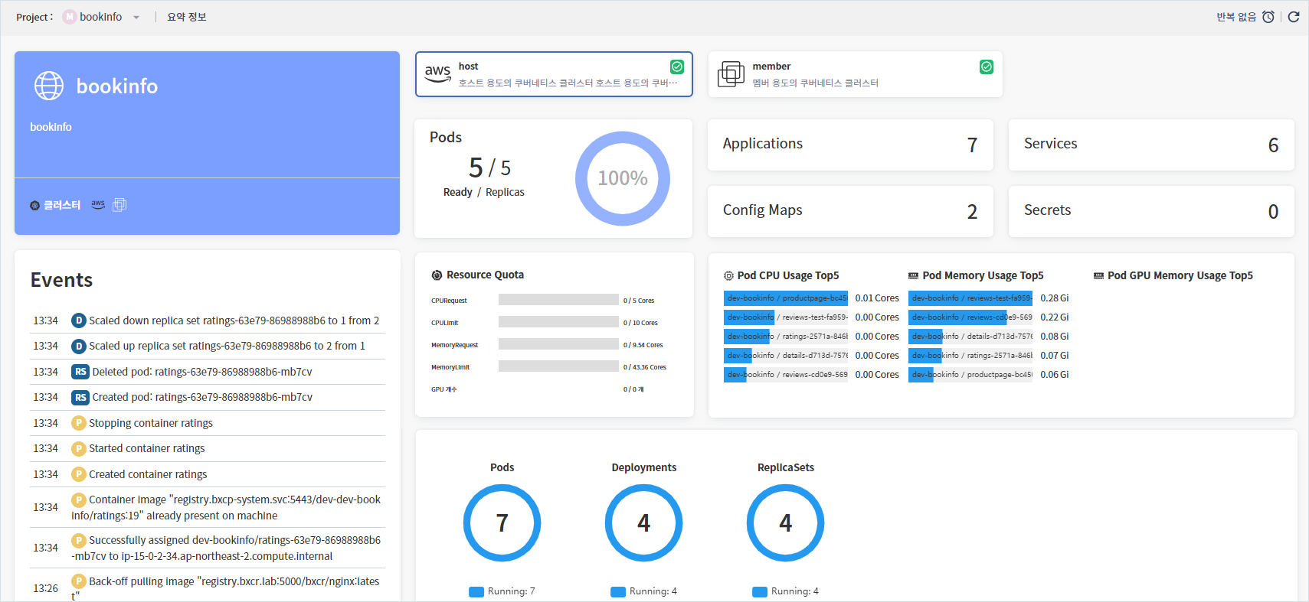
Task: Click the P badge on the Back-off pulling image event
Action: (x=78, y=581)
